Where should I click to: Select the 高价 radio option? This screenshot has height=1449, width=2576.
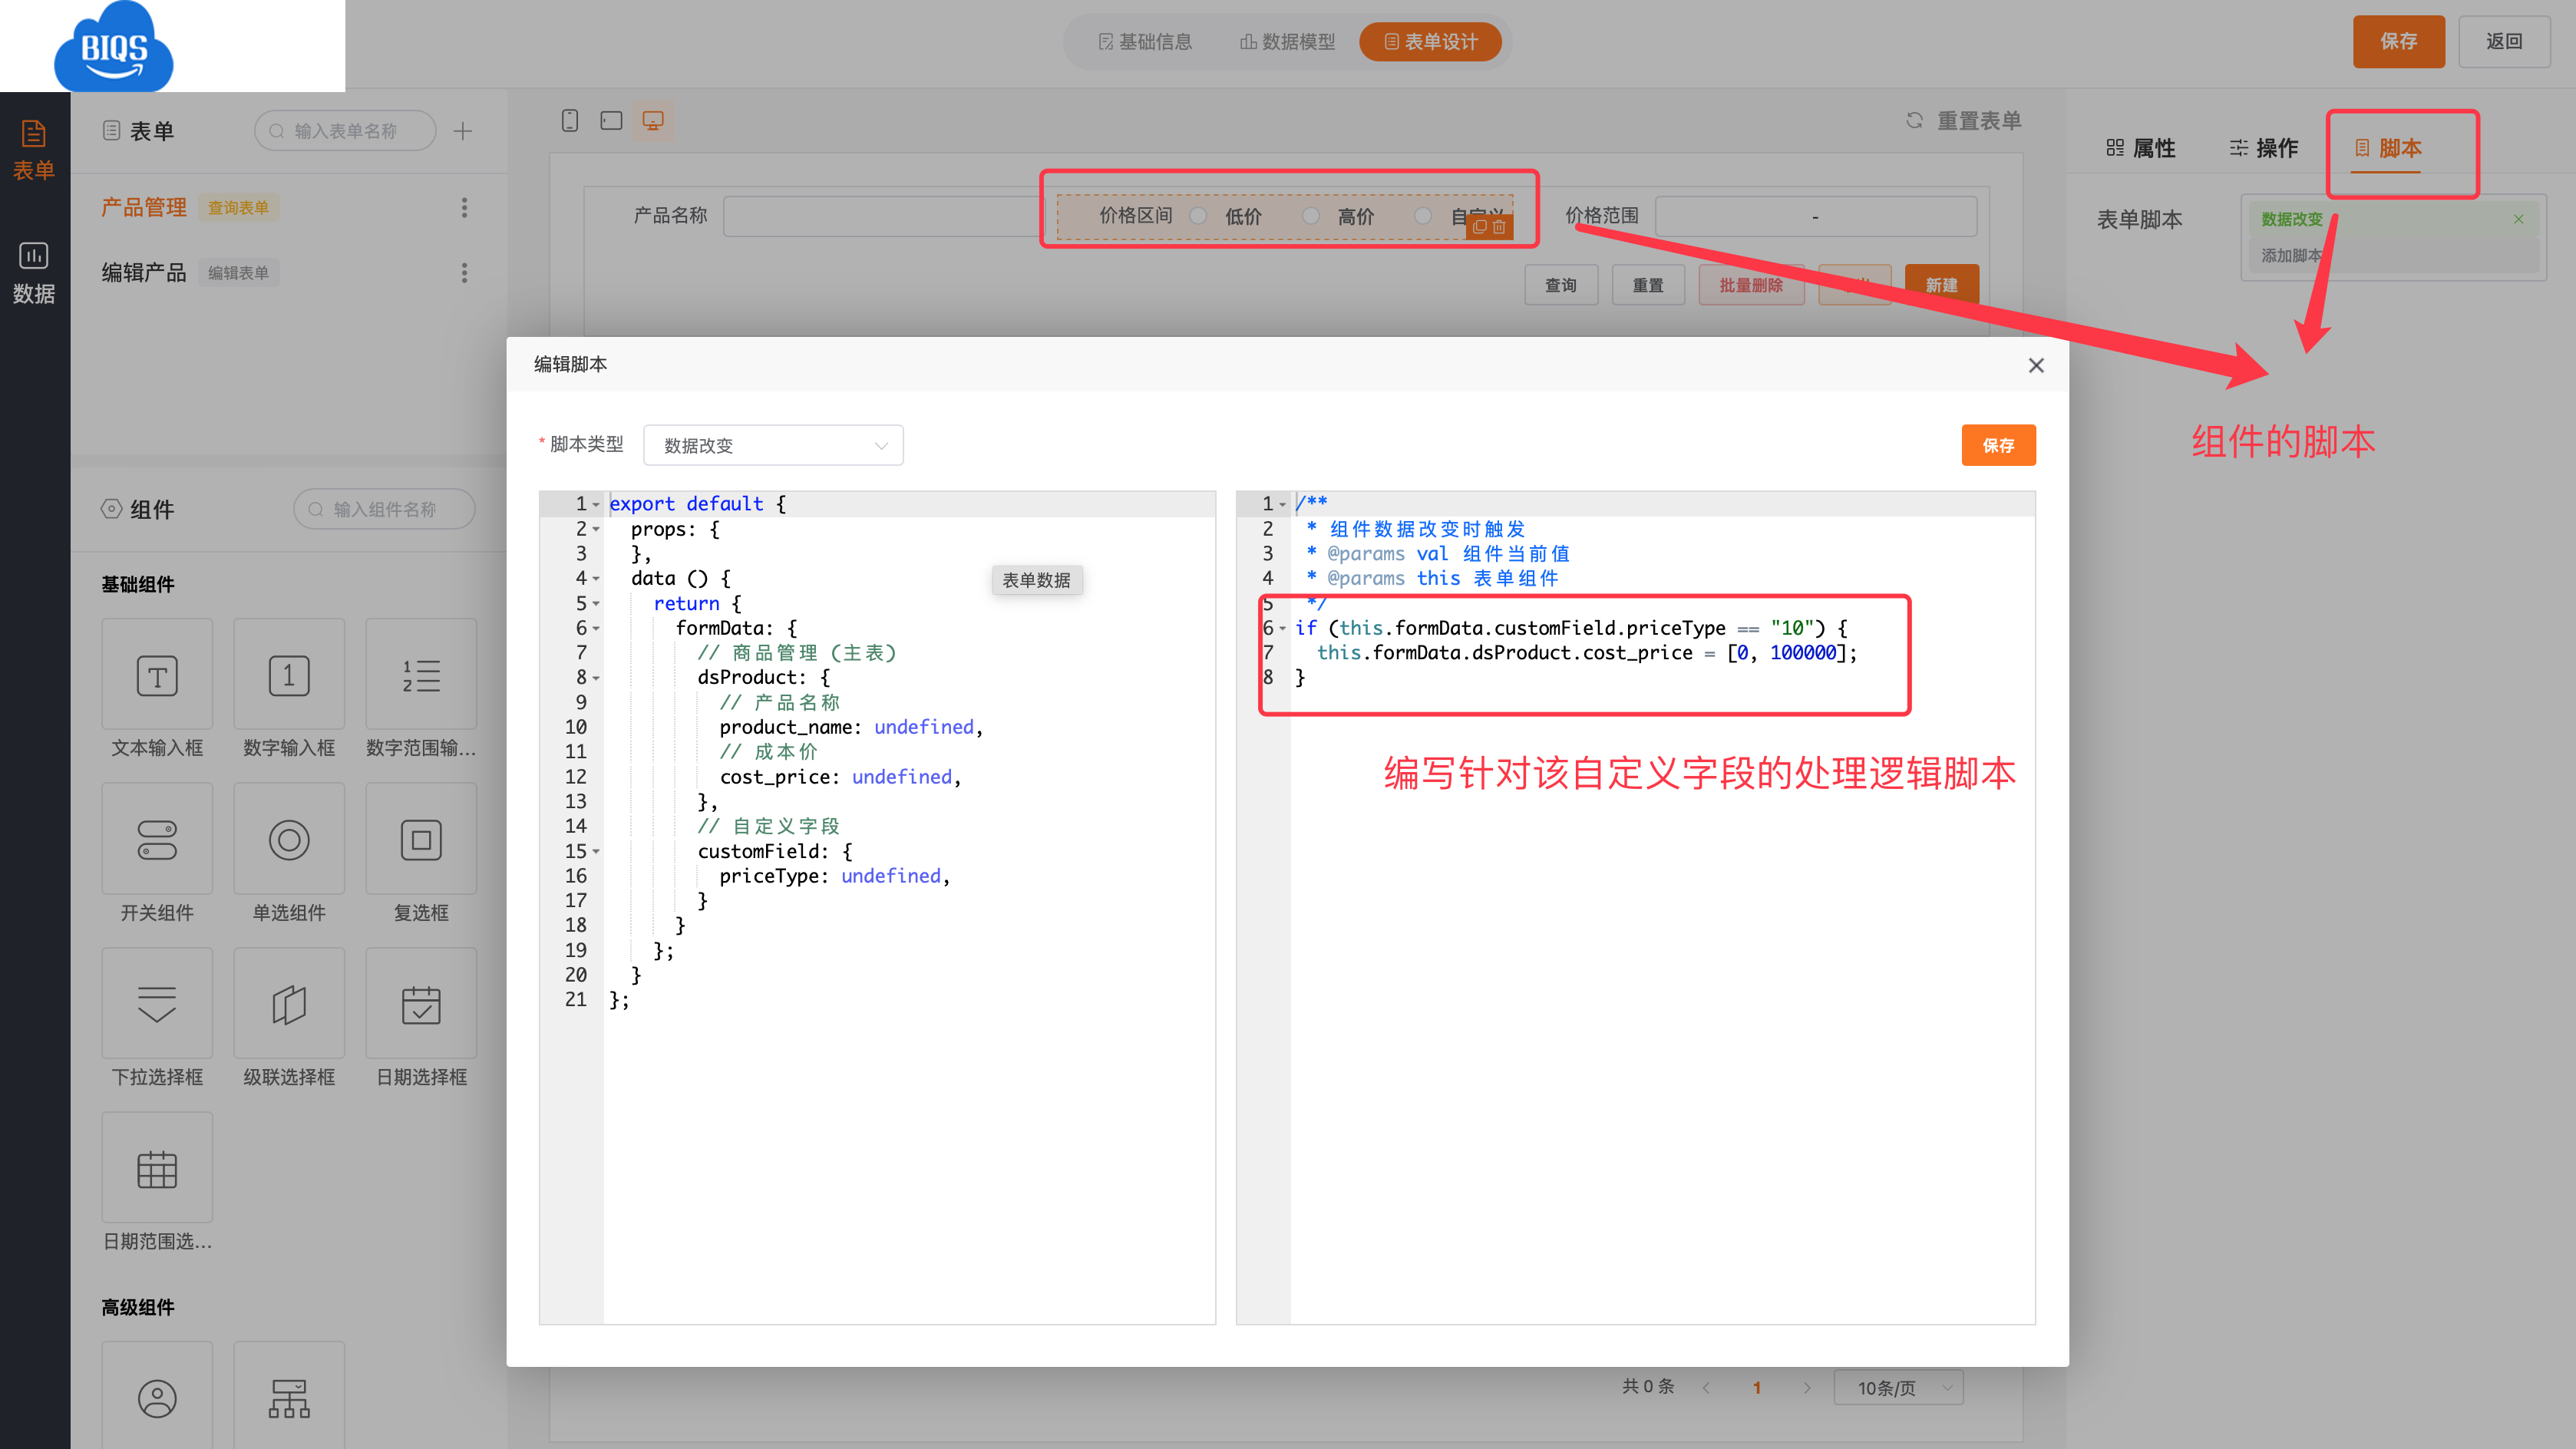coord(1310,216)
